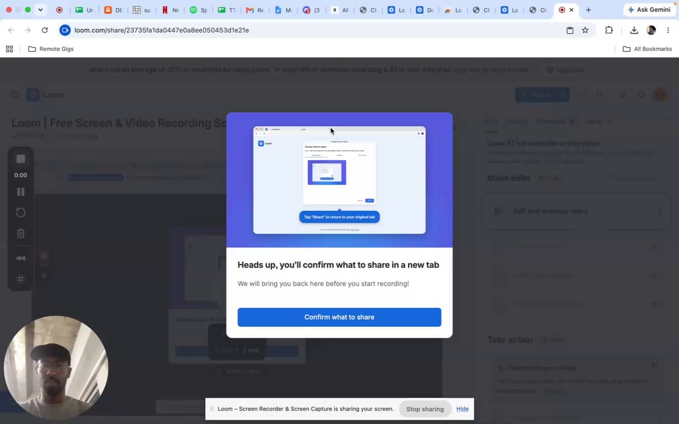
Task: Click Stop sharing in the sharing bar
Action: click(x=425, y=409)
